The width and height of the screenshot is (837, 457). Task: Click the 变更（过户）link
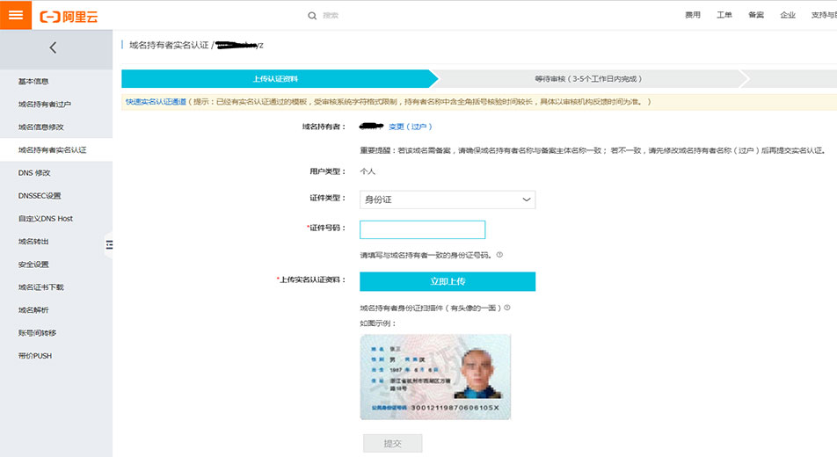[411, 127]
